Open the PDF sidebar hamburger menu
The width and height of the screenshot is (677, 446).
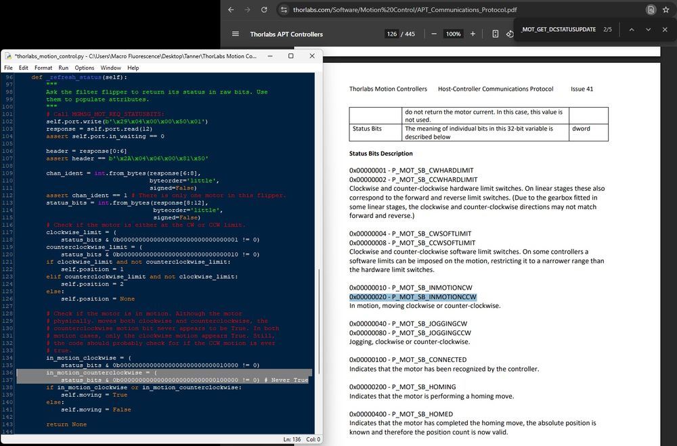tap(235, 34)
